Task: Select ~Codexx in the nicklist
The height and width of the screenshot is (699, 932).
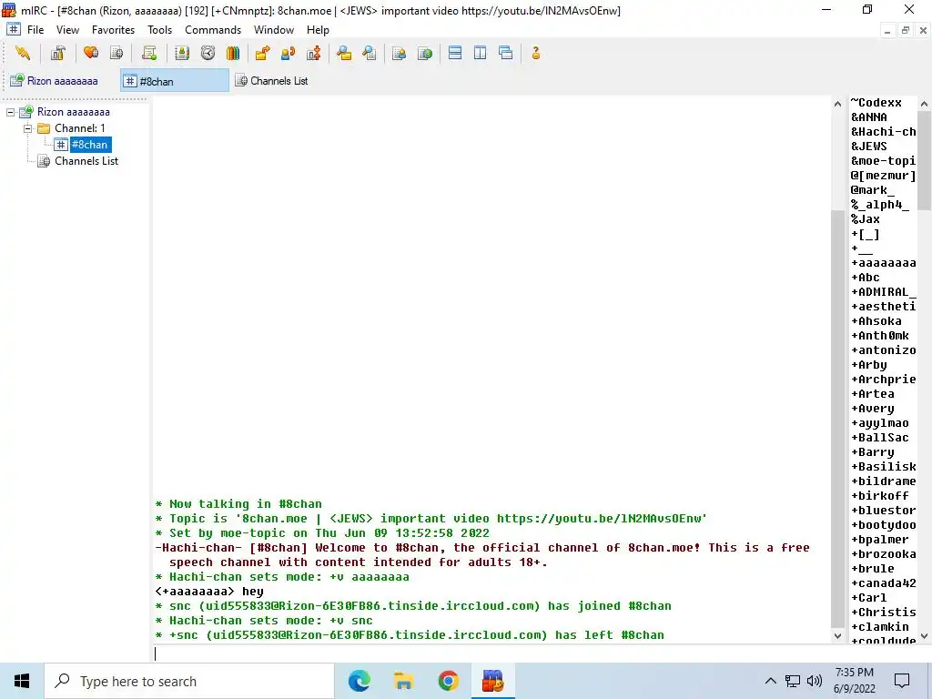Action: pyautogui.click(x=876, y=102)
